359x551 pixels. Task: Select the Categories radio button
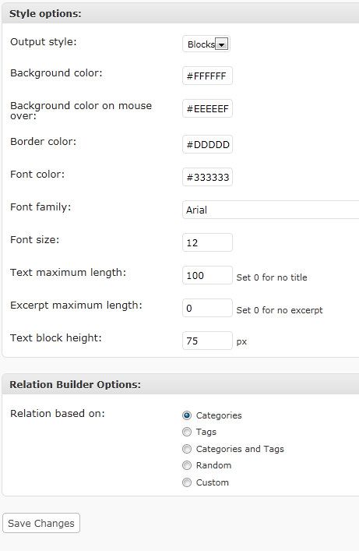coord(187,415)
